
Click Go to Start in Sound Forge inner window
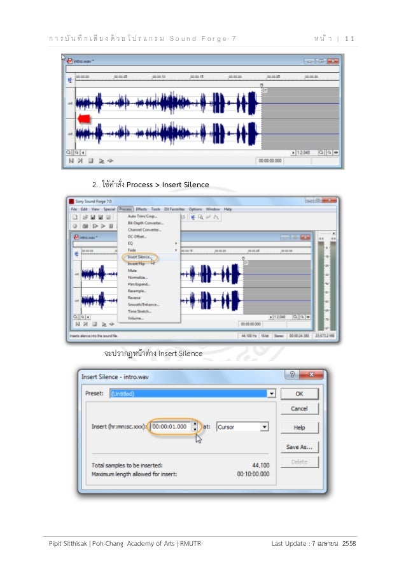[77, 324]
